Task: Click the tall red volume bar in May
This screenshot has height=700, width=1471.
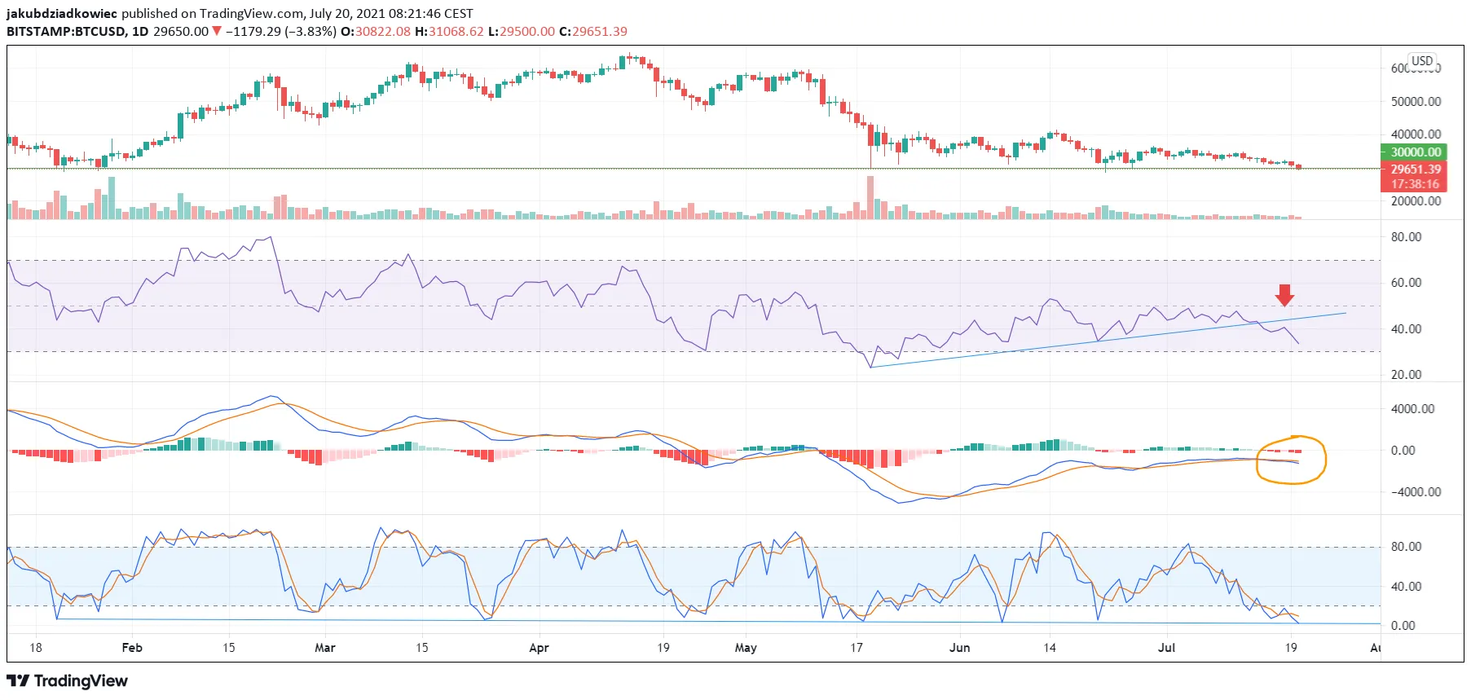Action: pos(870,197)
